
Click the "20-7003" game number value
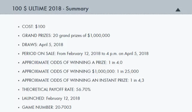pyautogui.click(x=63, y=107)
